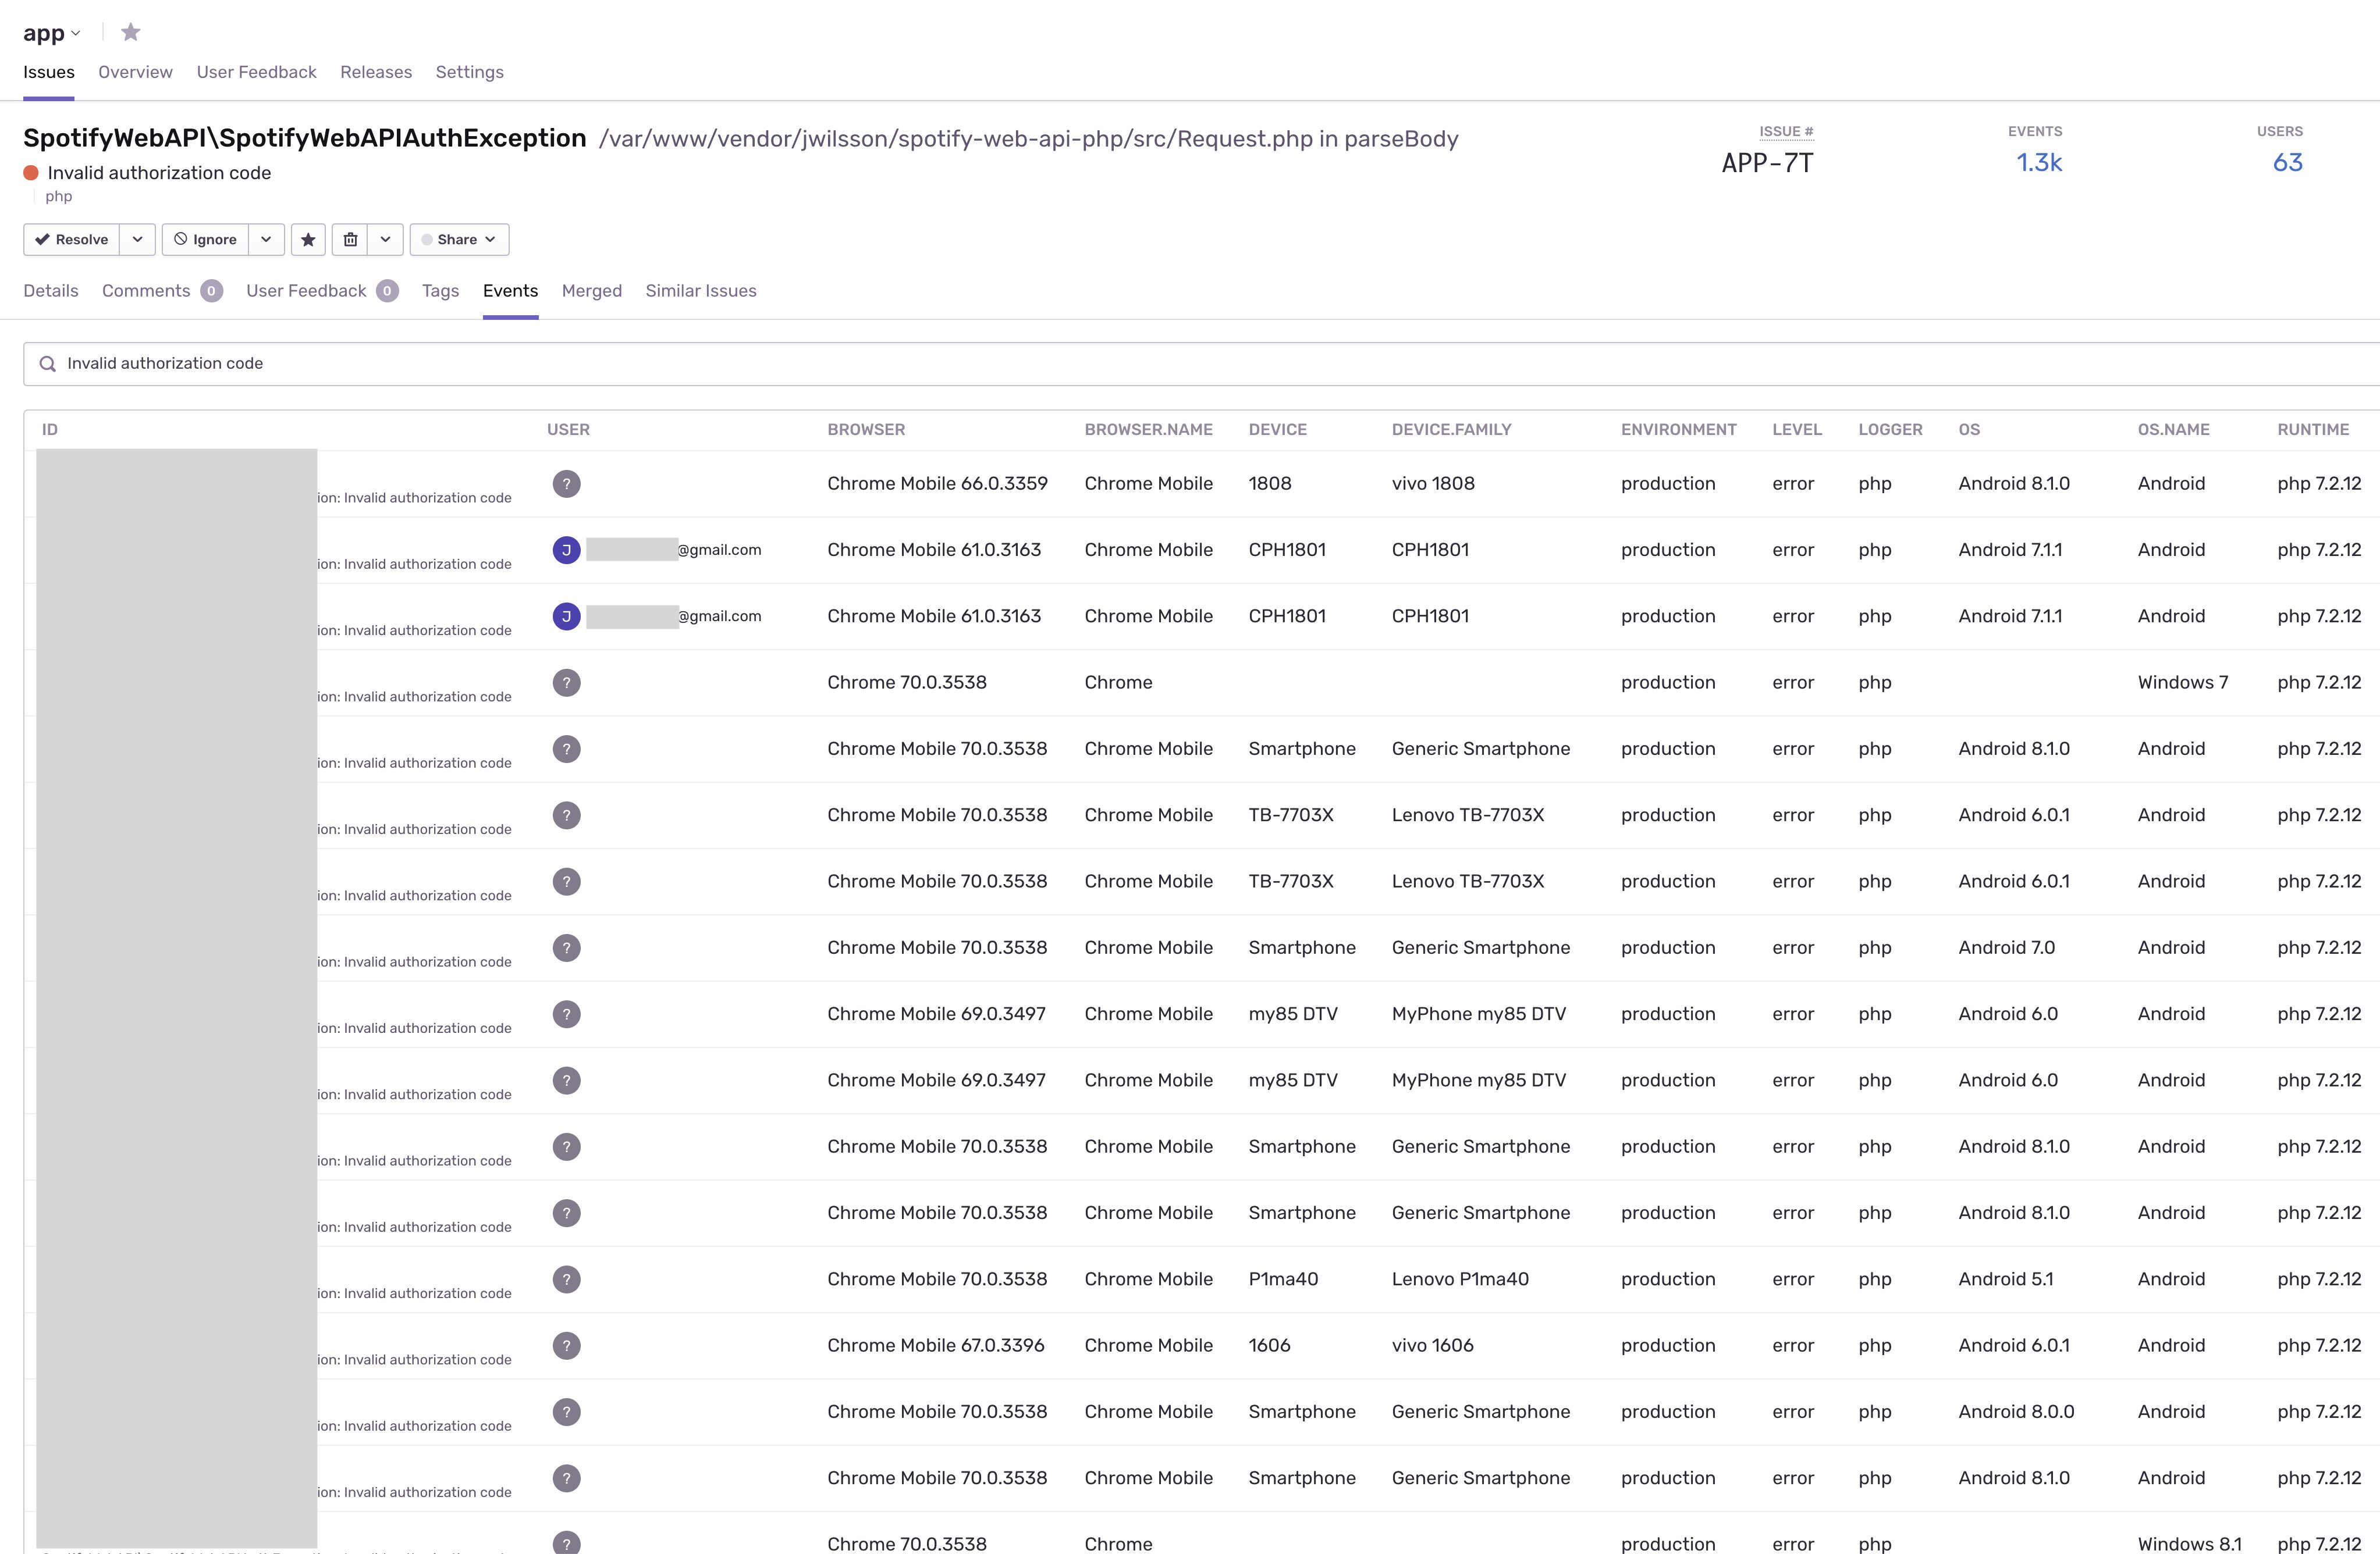This screenshot has height=1554, width=2380.
Task: Click the 'J' avatar next to the gmail.com user
Action: click(x=567, y=548)
